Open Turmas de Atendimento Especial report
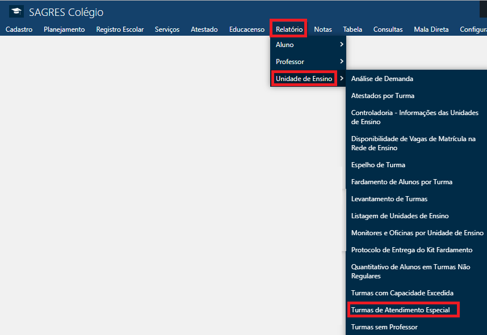Image resolution: width=487 pixels, height=335 pixels. 404,309
